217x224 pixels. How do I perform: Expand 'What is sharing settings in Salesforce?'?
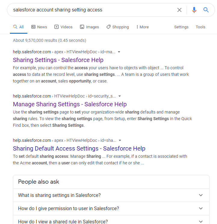[111, 195]
